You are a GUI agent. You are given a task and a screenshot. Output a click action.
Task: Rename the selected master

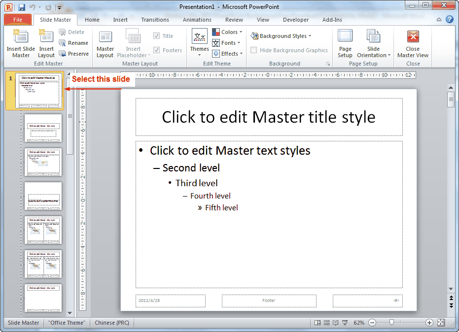[x=73, y=43]
